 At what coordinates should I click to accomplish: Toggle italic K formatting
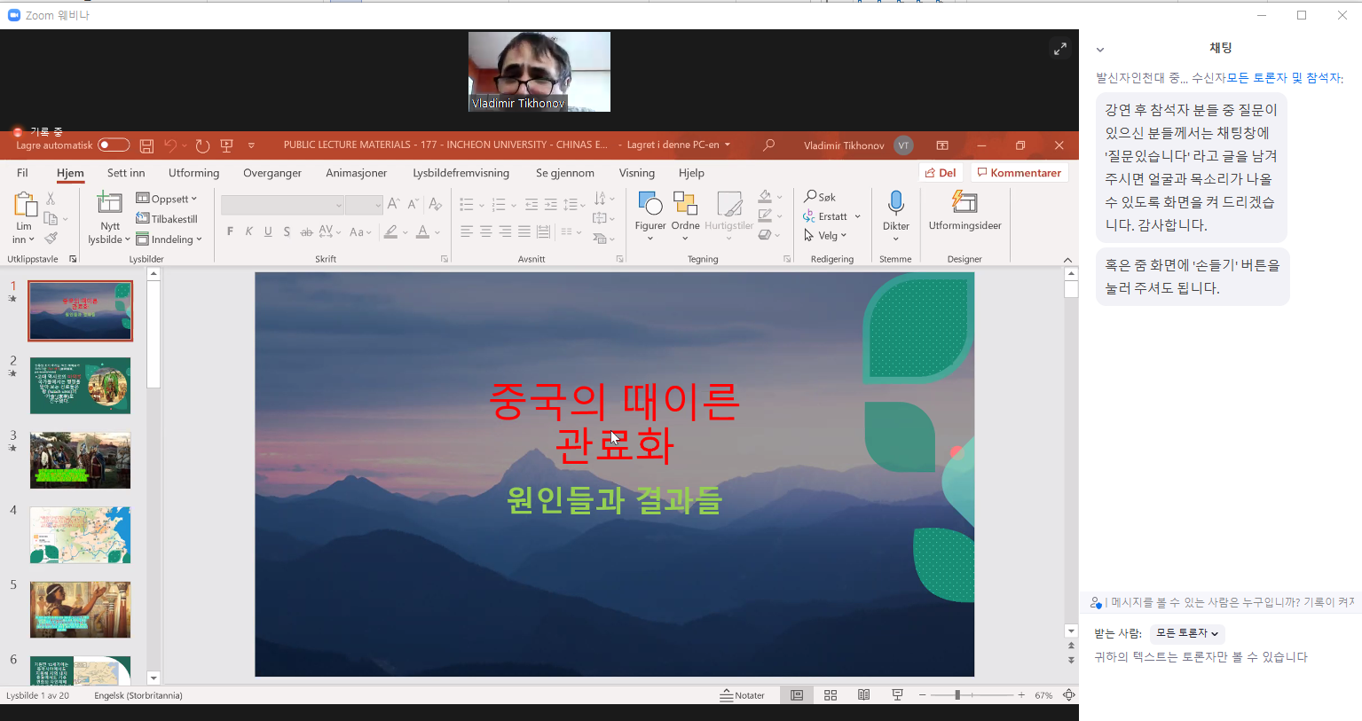248,231
